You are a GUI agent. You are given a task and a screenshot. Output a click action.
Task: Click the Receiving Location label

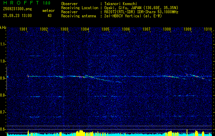click(80, 8)
